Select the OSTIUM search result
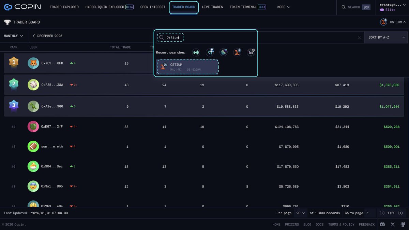The height and width of the screenshot is (230, 409). point(187,67)
